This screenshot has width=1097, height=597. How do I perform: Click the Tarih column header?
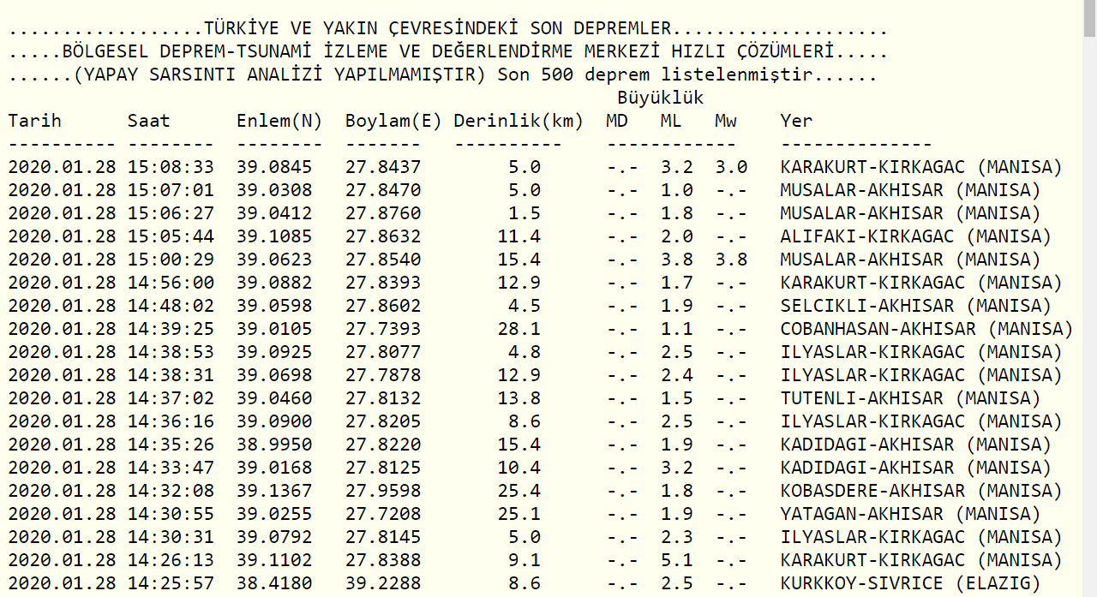[34, 121]
